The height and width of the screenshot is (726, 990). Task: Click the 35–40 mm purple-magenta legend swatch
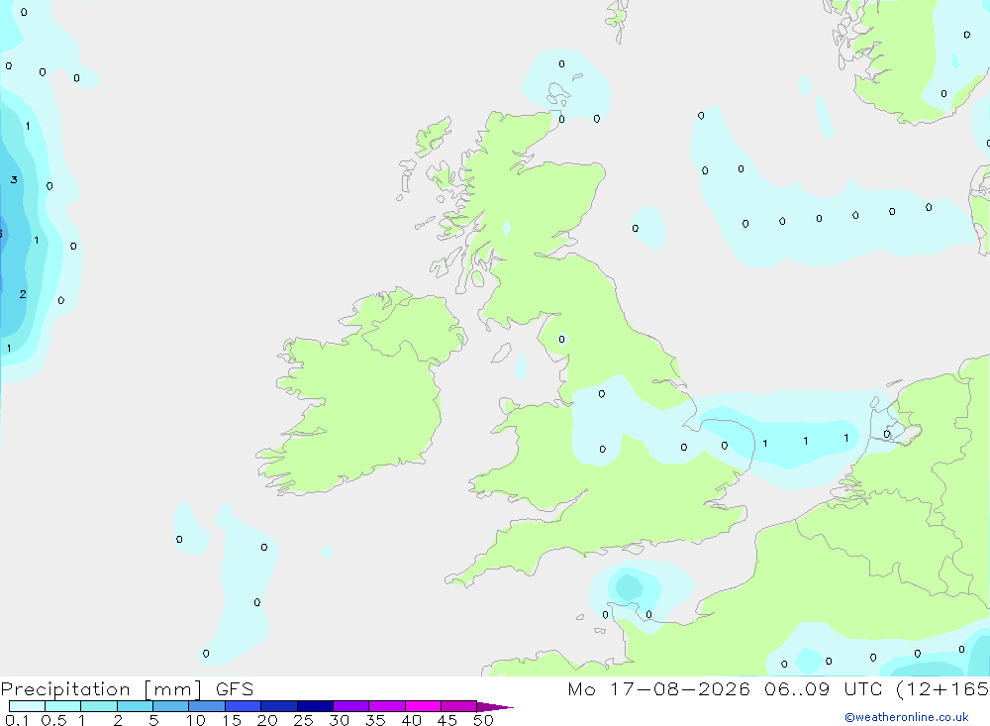(x=387, y=706)
